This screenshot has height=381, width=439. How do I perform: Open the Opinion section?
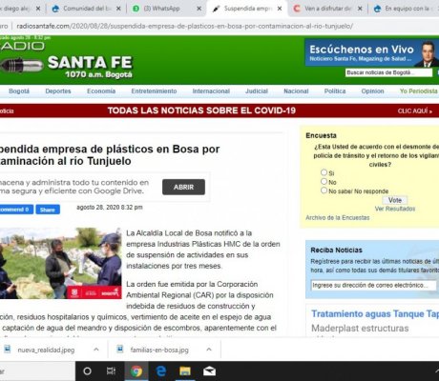372,91
